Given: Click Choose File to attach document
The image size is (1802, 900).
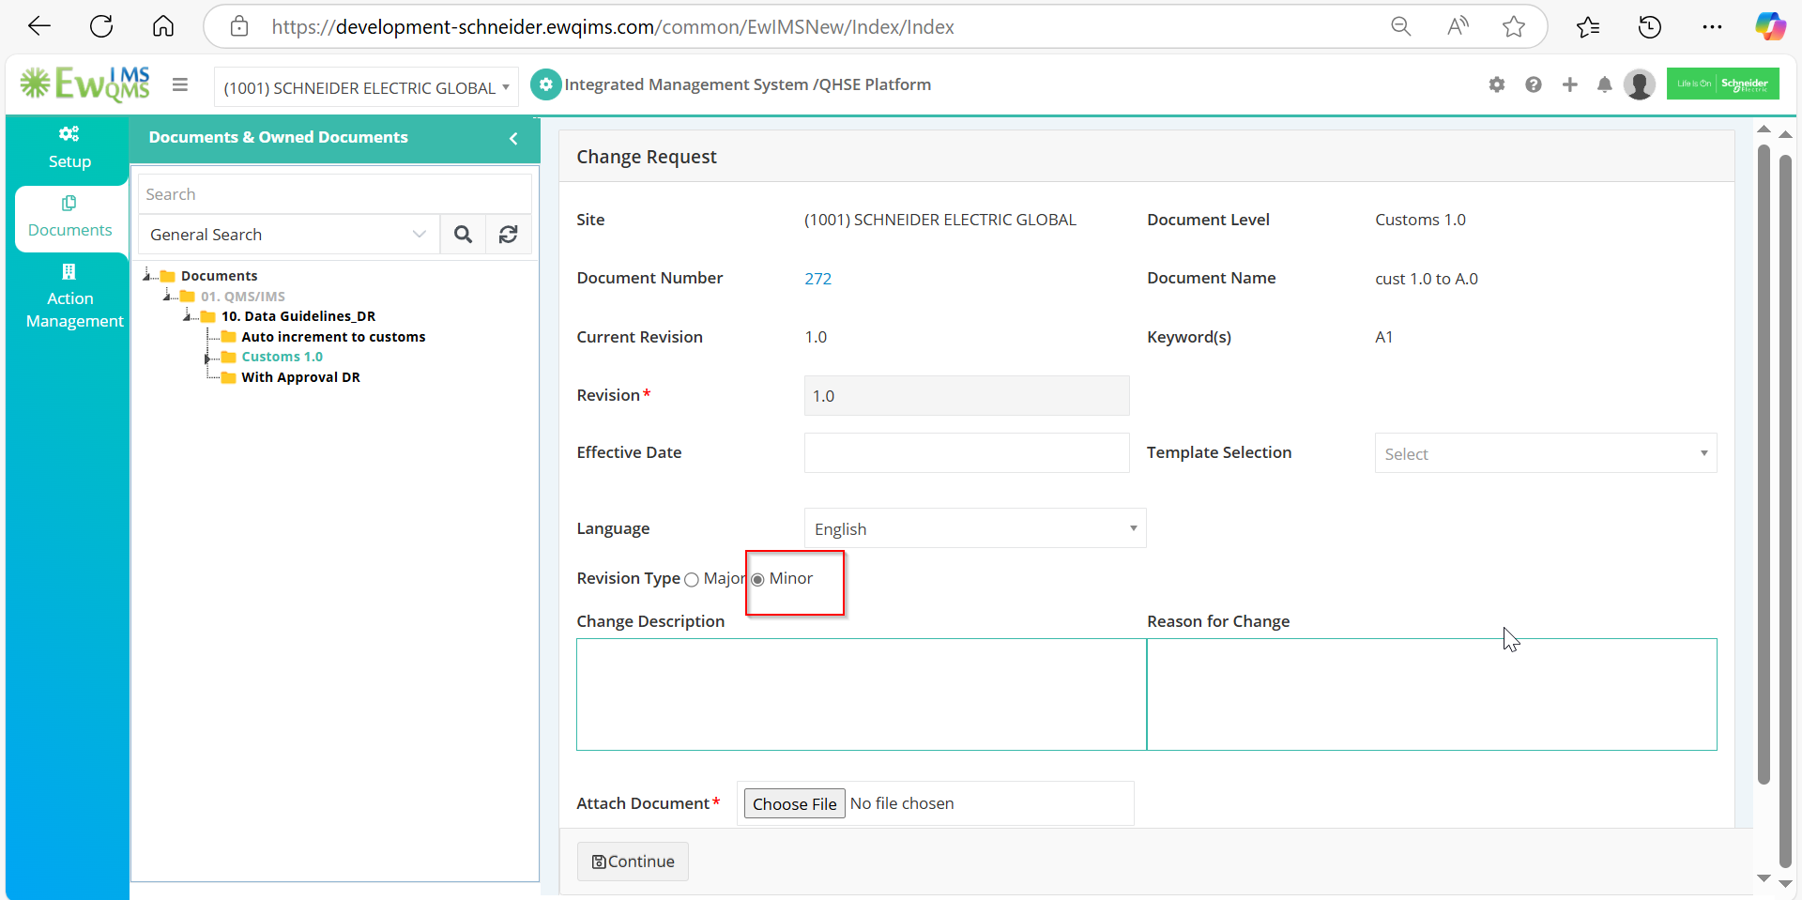Looking at the screenshot, I should point(794,803).
